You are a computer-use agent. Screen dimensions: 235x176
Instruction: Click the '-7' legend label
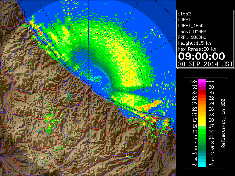pyautogui.click(x=195, y=164)
